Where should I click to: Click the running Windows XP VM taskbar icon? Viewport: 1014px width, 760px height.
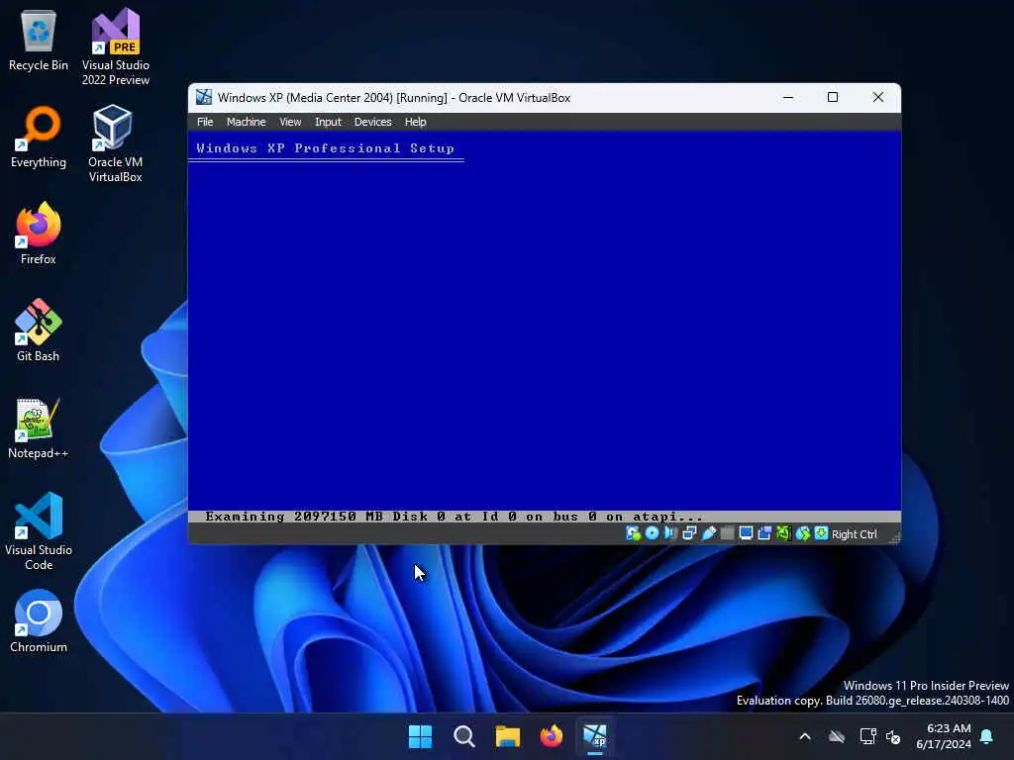[x=595, y=736]
